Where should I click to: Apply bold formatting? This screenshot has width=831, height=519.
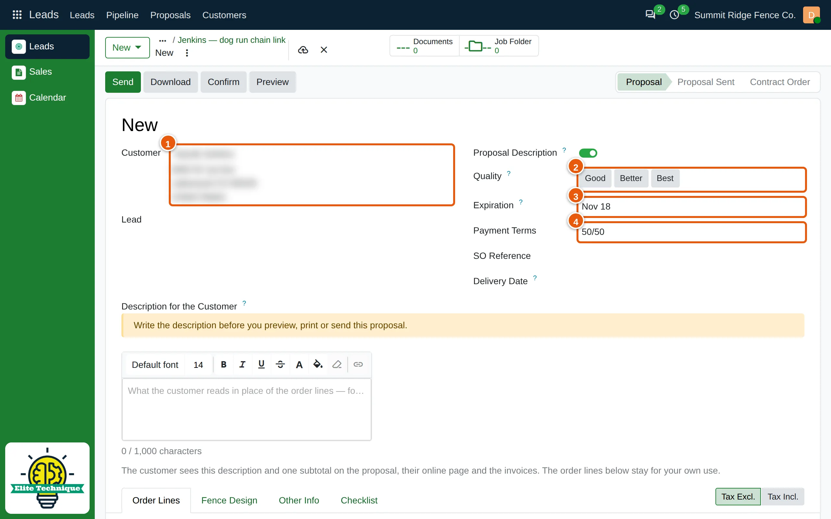[x=224, y=365]
